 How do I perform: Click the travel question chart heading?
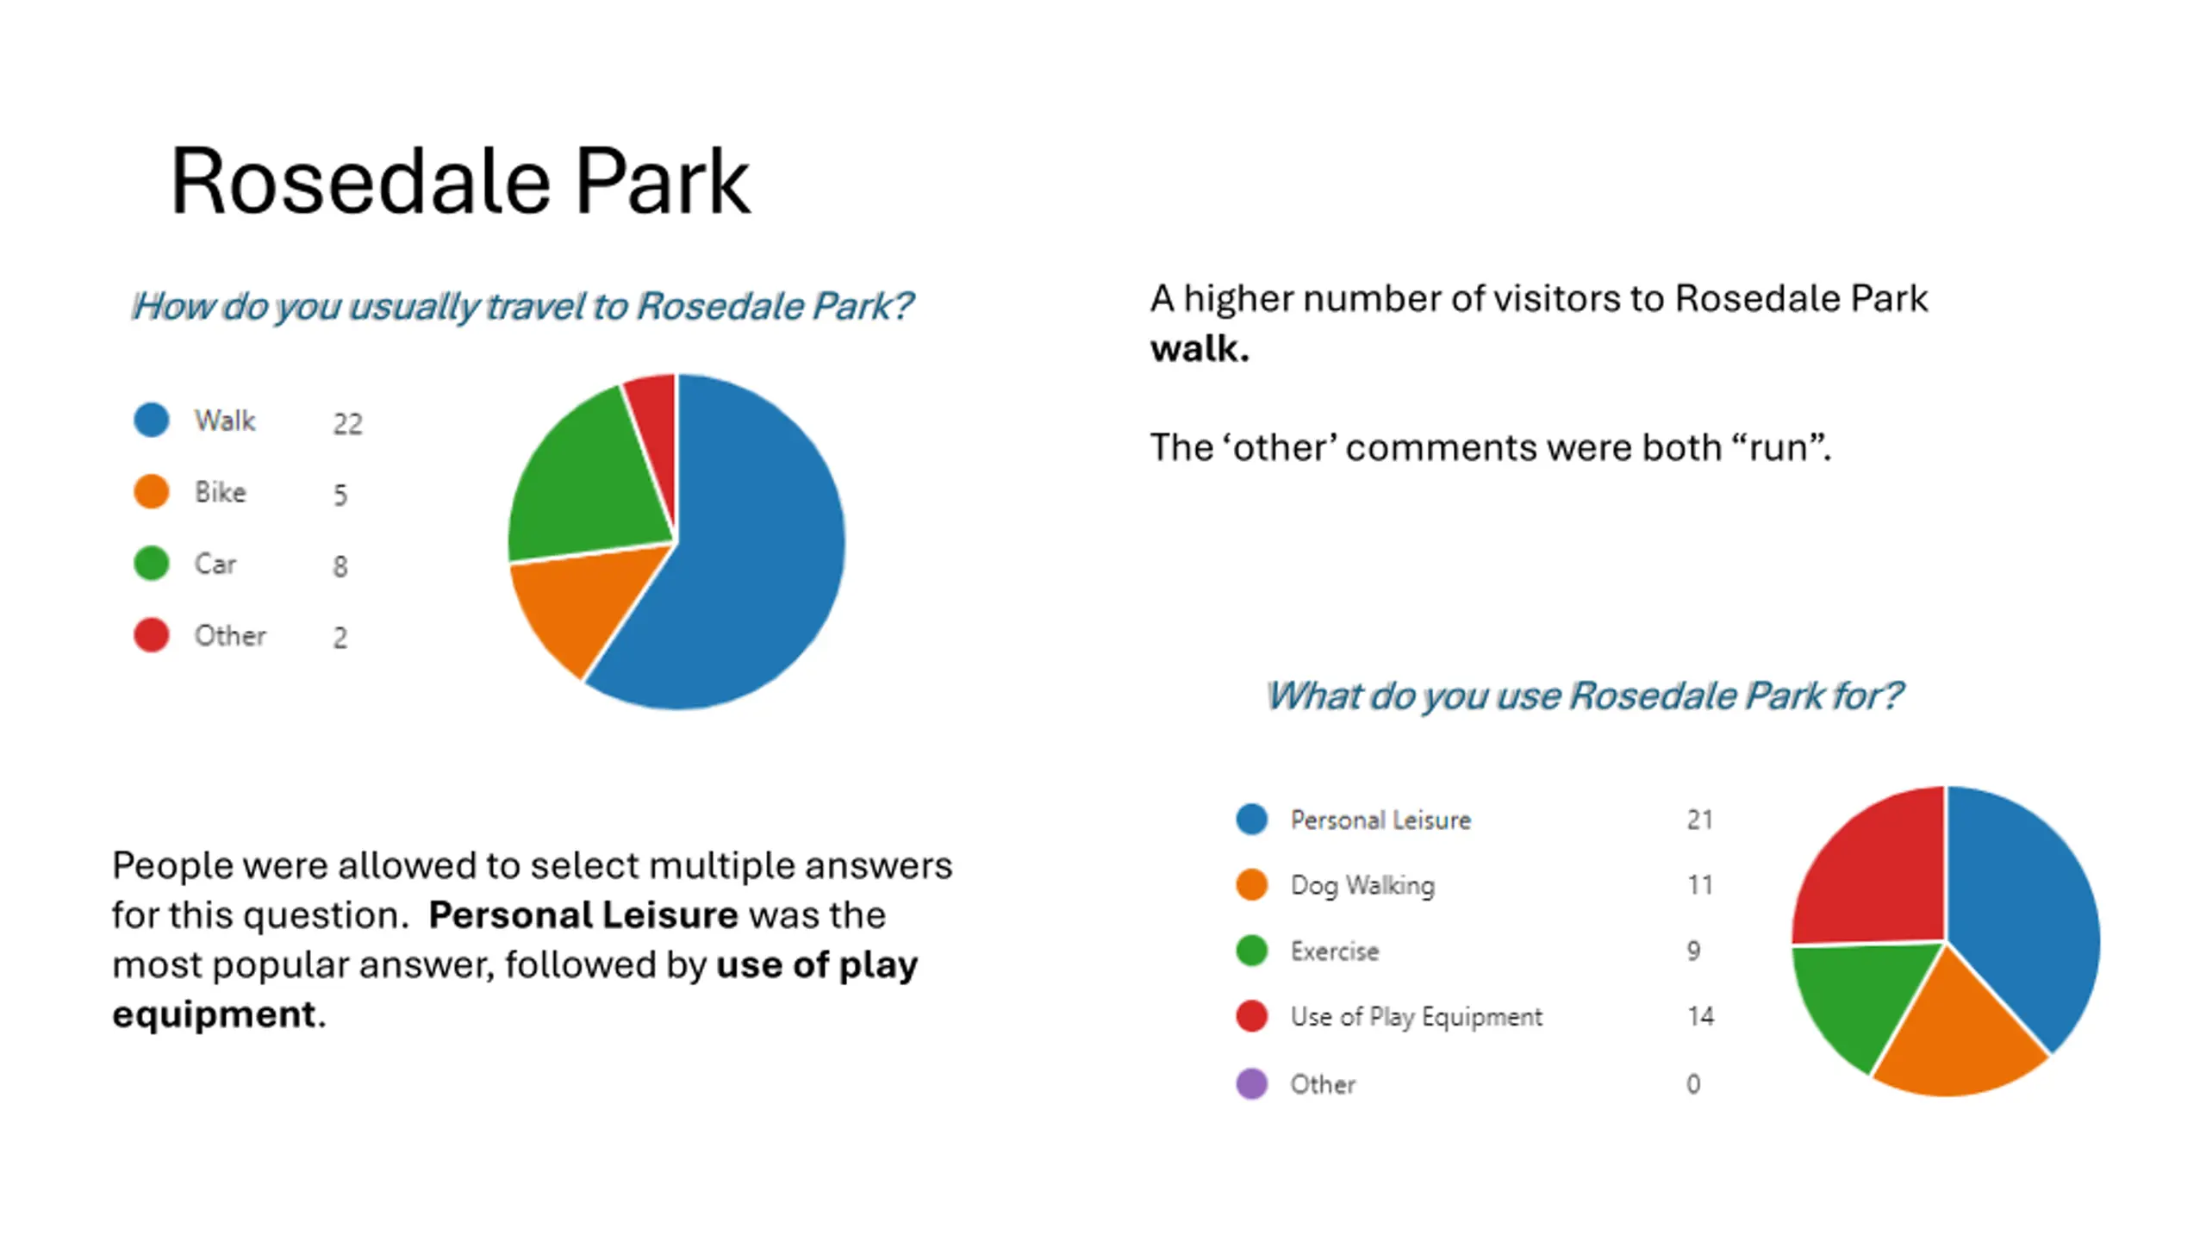click(522, 306)
